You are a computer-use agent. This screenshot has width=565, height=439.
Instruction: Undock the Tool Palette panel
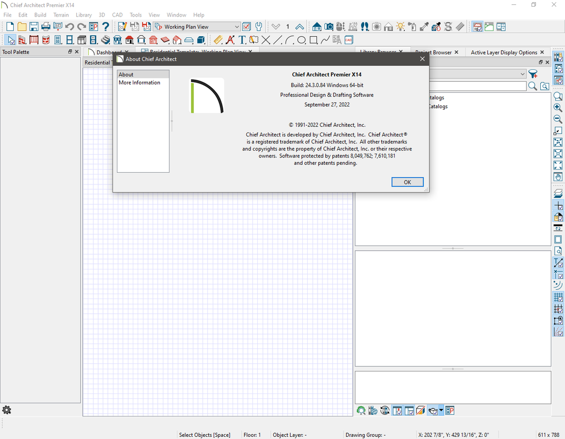(70, 52)
